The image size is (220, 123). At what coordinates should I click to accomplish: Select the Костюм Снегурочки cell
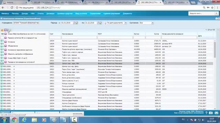click(x=69, y=104)
